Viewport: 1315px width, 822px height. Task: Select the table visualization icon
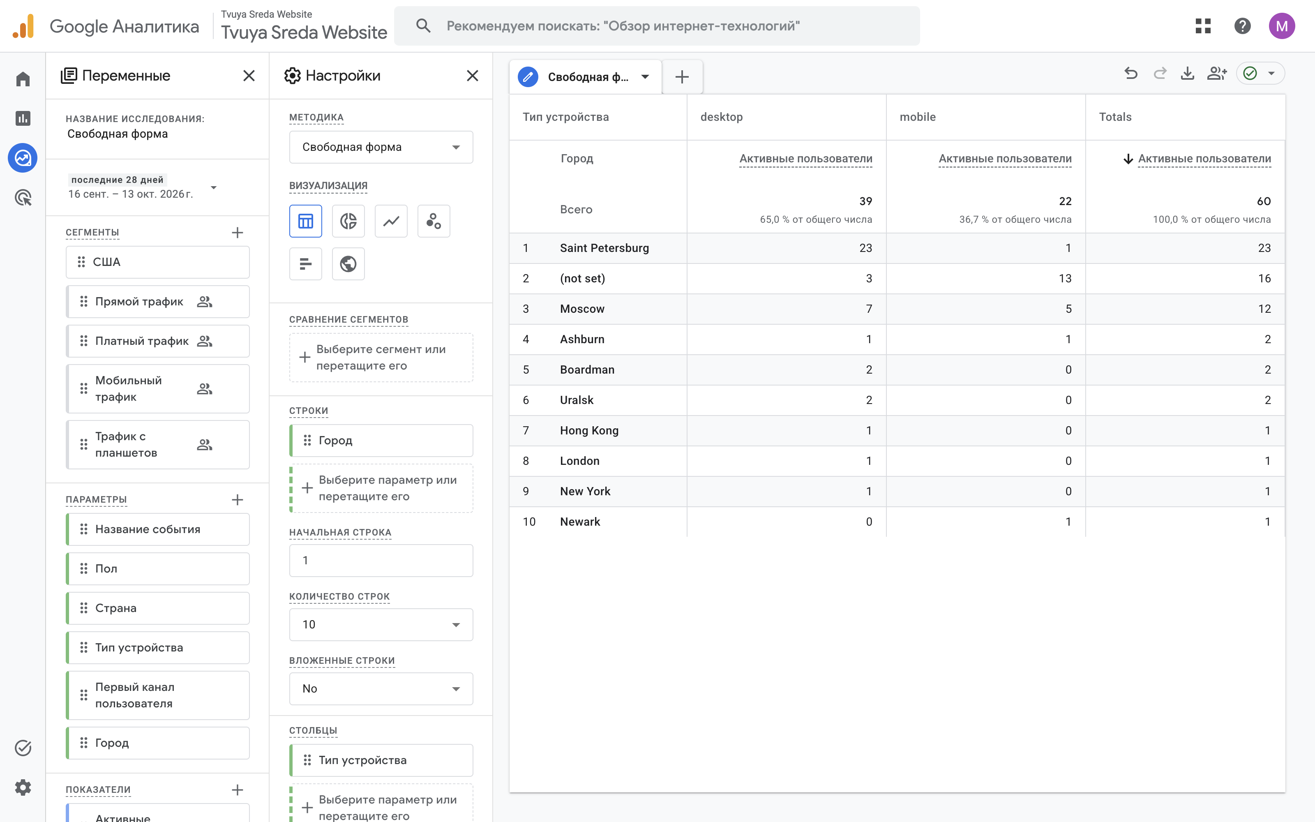pos(305,221)
